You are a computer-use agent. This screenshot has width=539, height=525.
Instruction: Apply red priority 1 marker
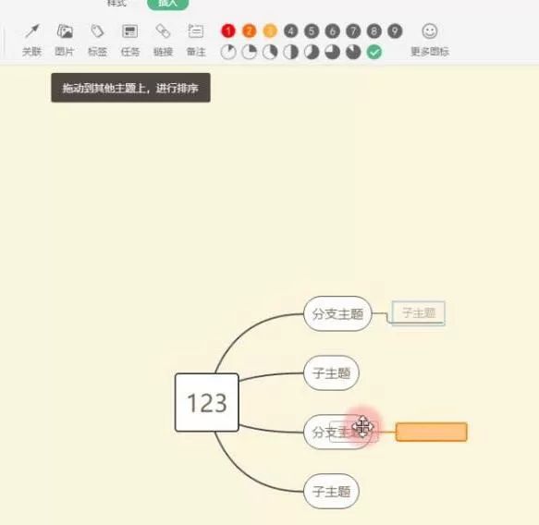point(228,31)
